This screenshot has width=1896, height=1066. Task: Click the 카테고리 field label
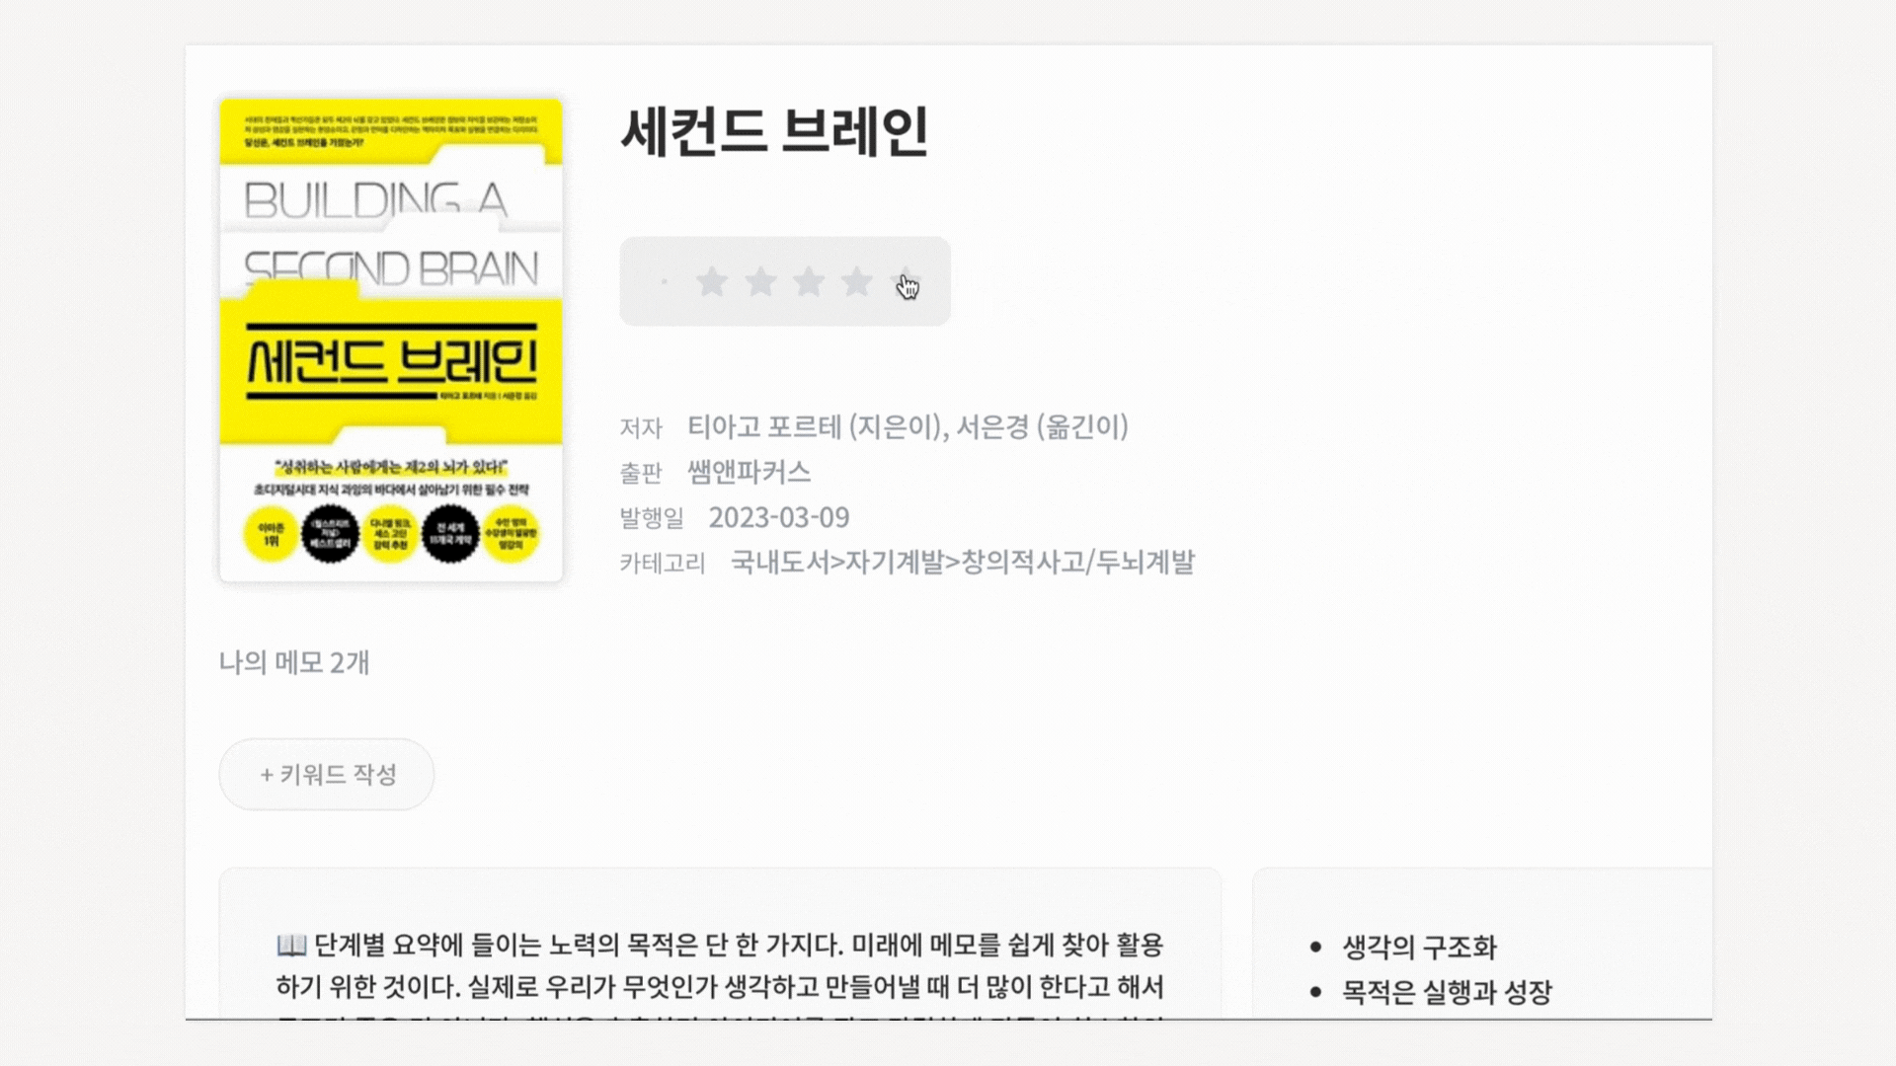(663, 564)
